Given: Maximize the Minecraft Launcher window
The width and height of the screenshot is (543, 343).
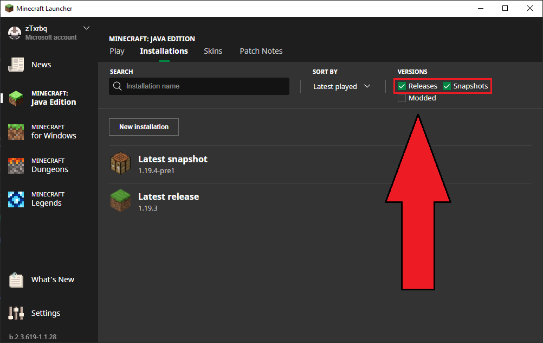Looking at the screenshot, I should click(x=505, y=8).
